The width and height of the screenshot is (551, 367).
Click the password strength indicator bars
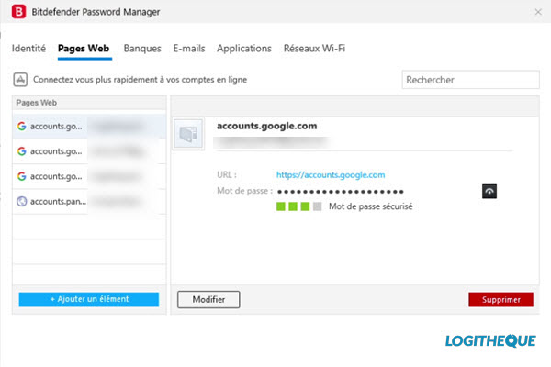point(299,206)
